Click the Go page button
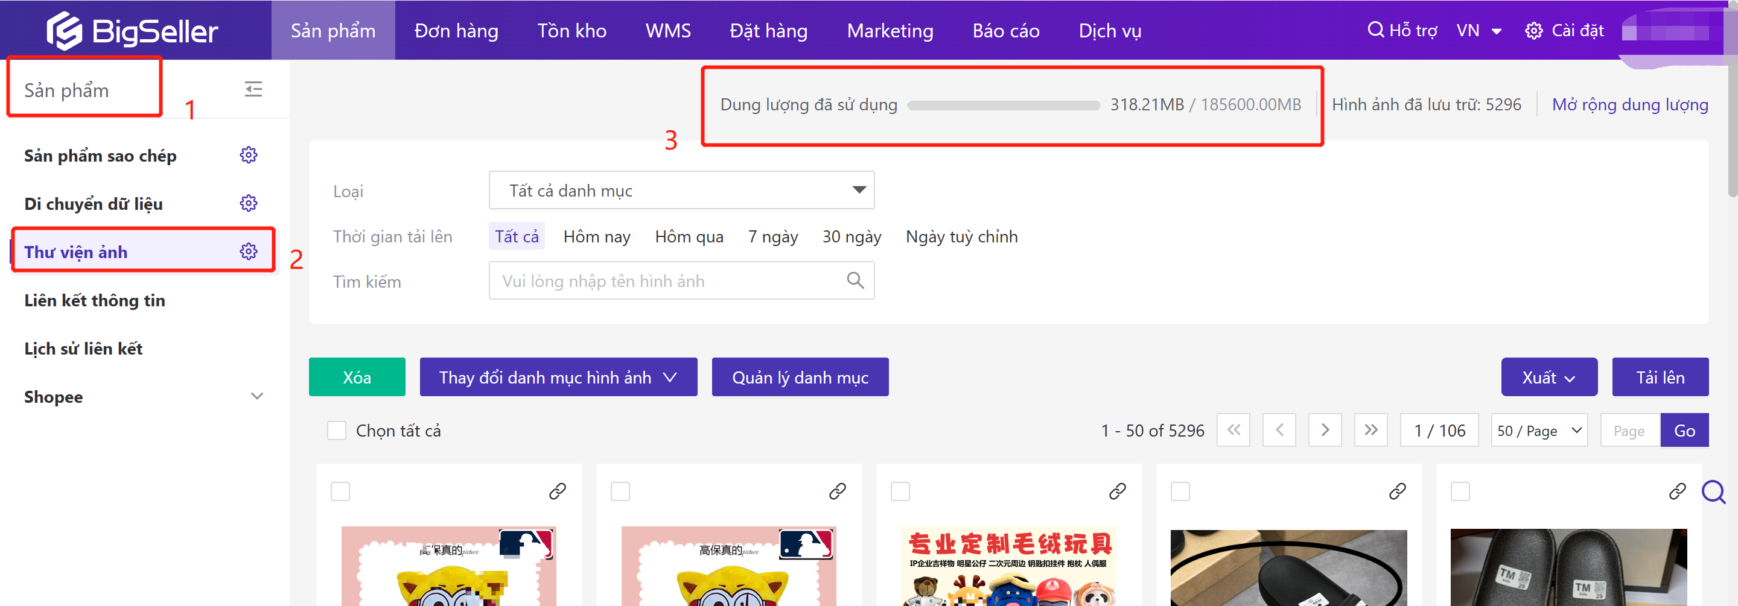The width and height of the screenshot is (1738, 606). pos(1685,430)
